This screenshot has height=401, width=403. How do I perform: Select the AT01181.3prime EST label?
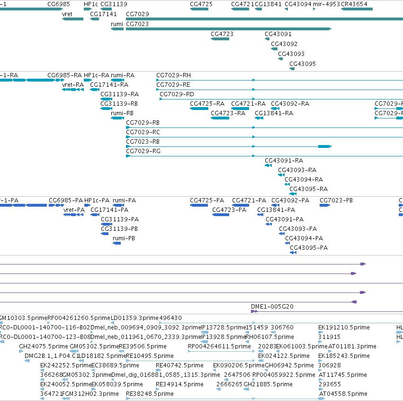click(x=352, y=346)
